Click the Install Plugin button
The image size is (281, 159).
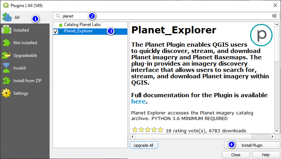[x=252, y=145]
